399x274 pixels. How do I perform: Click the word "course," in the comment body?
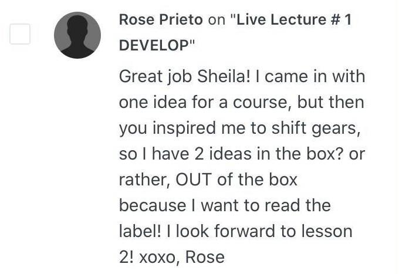tap(262, 103)
